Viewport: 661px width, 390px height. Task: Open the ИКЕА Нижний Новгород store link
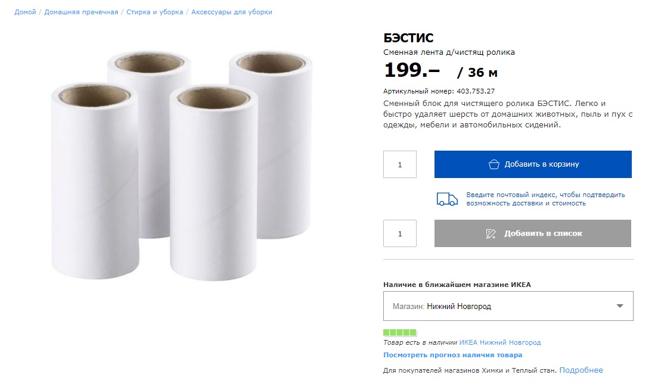(x=500, y=342)
